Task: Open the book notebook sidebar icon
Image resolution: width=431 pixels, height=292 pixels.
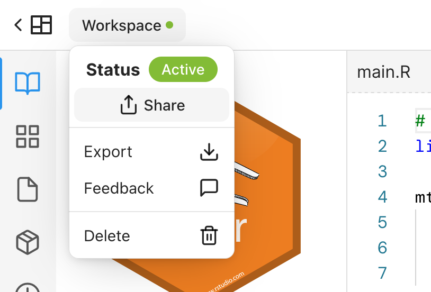Action: point(28,83)
